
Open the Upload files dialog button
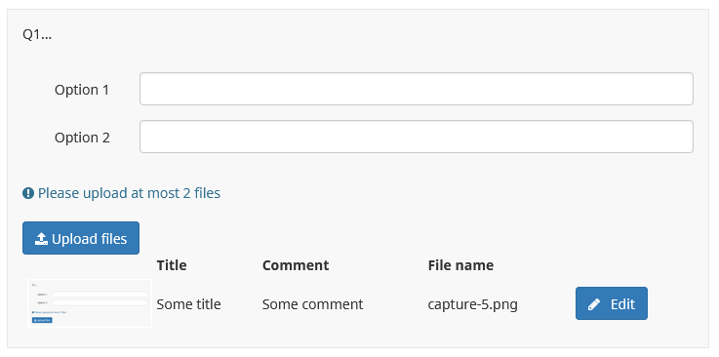81,238
